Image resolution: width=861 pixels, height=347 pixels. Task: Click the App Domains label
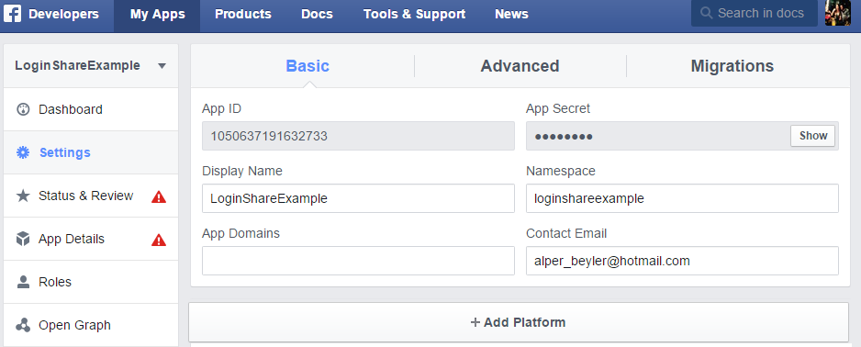[x=241, y=233]
